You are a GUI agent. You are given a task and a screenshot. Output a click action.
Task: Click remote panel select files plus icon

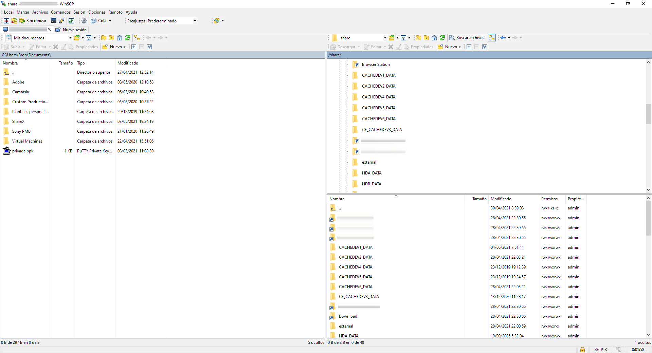click(x=469, y=47)
